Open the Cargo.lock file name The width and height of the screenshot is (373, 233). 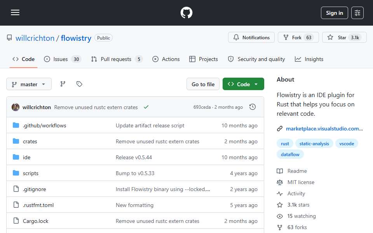tap(35, 221)
